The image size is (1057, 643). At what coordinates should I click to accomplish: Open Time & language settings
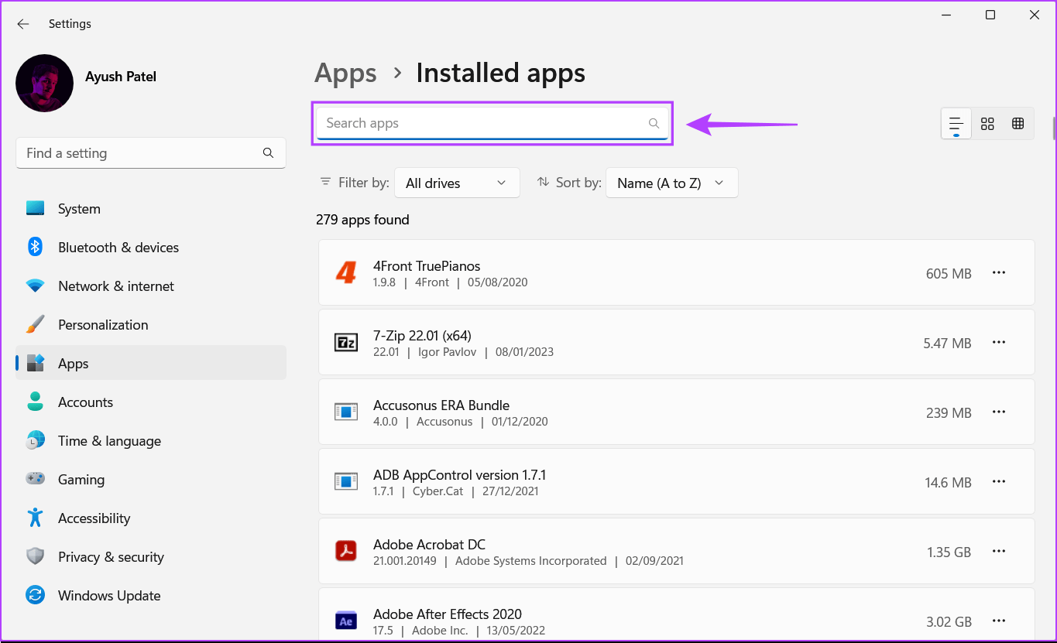151,441
